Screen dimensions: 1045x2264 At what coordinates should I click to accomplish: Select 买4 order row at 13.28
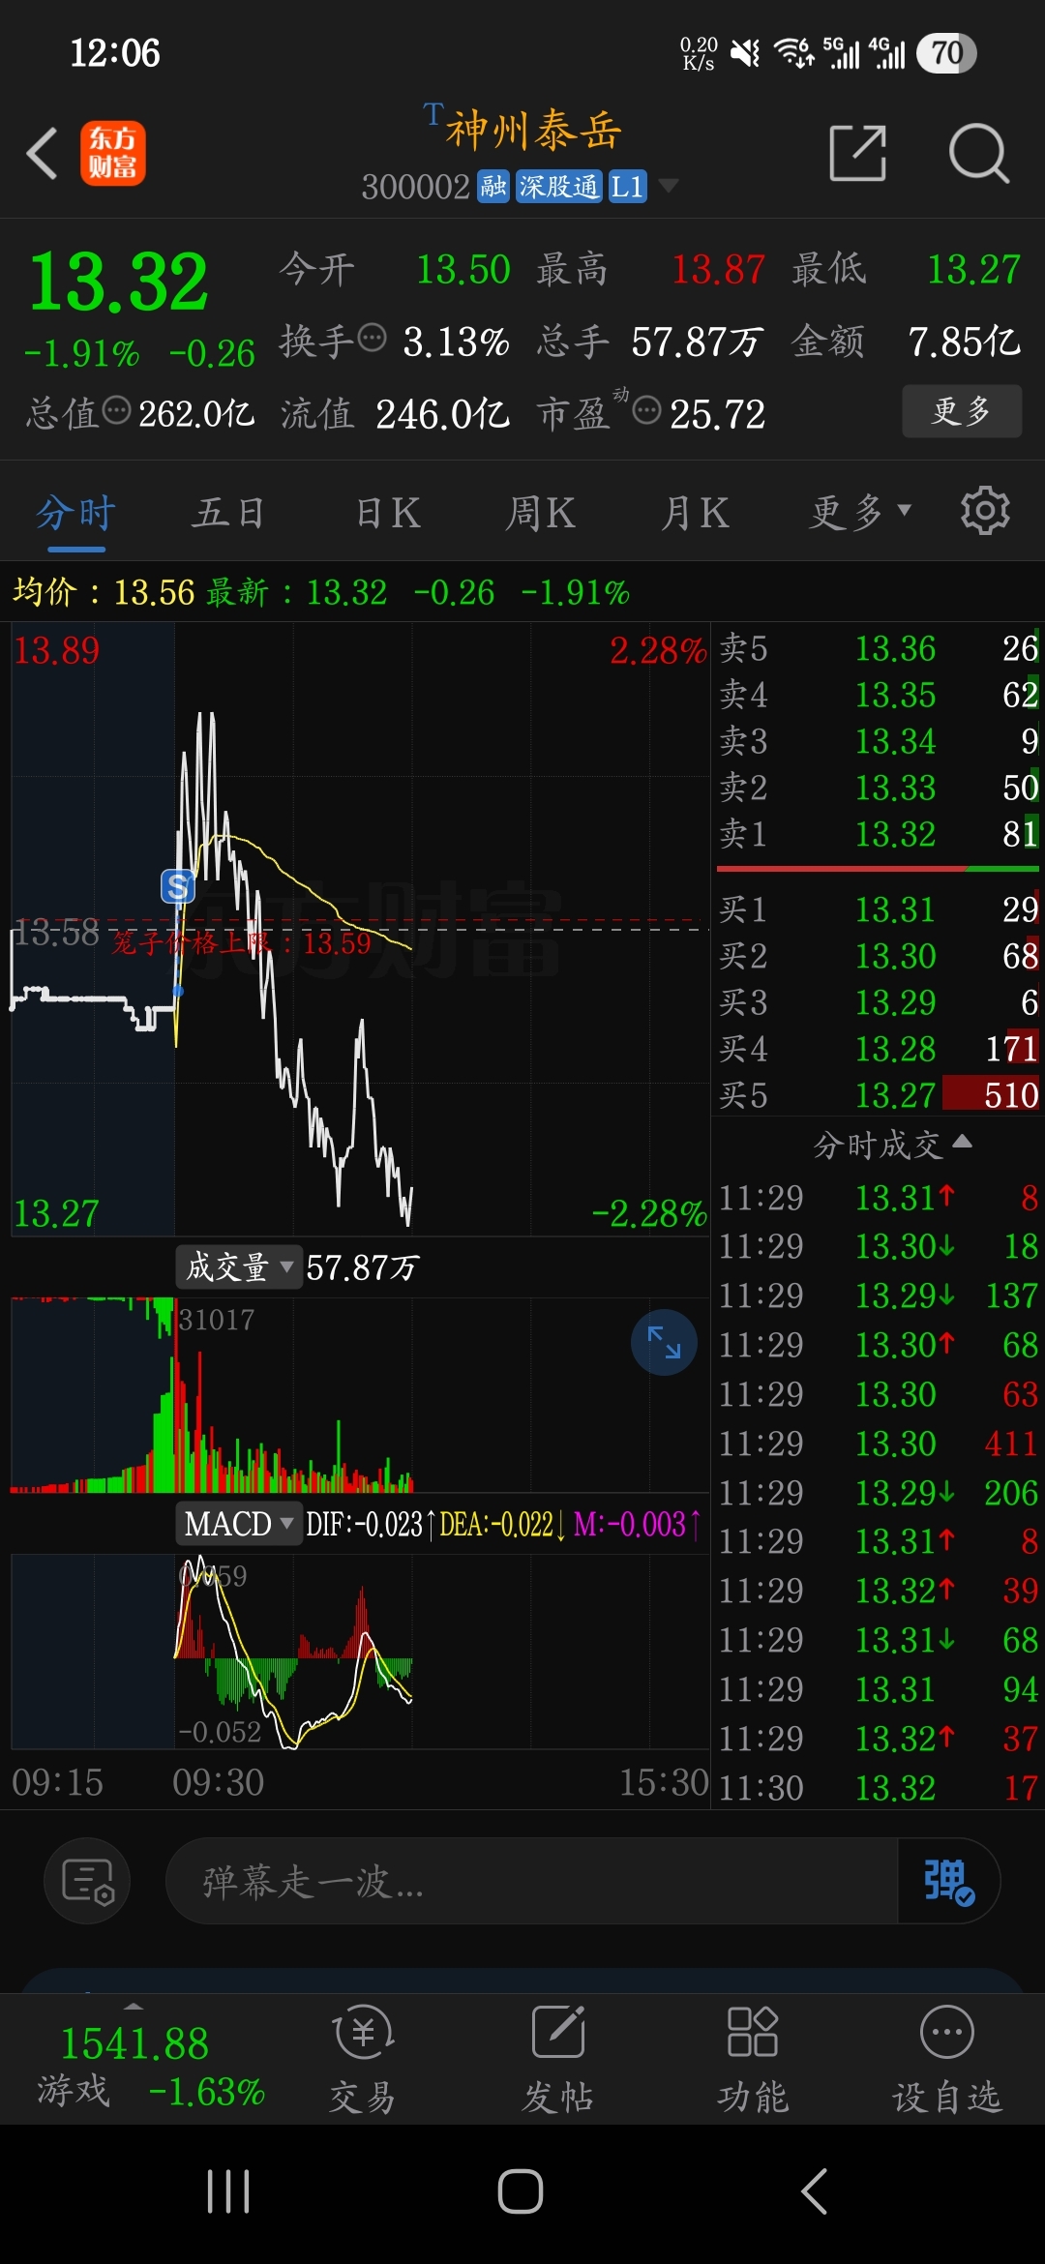click(879, 1048)
